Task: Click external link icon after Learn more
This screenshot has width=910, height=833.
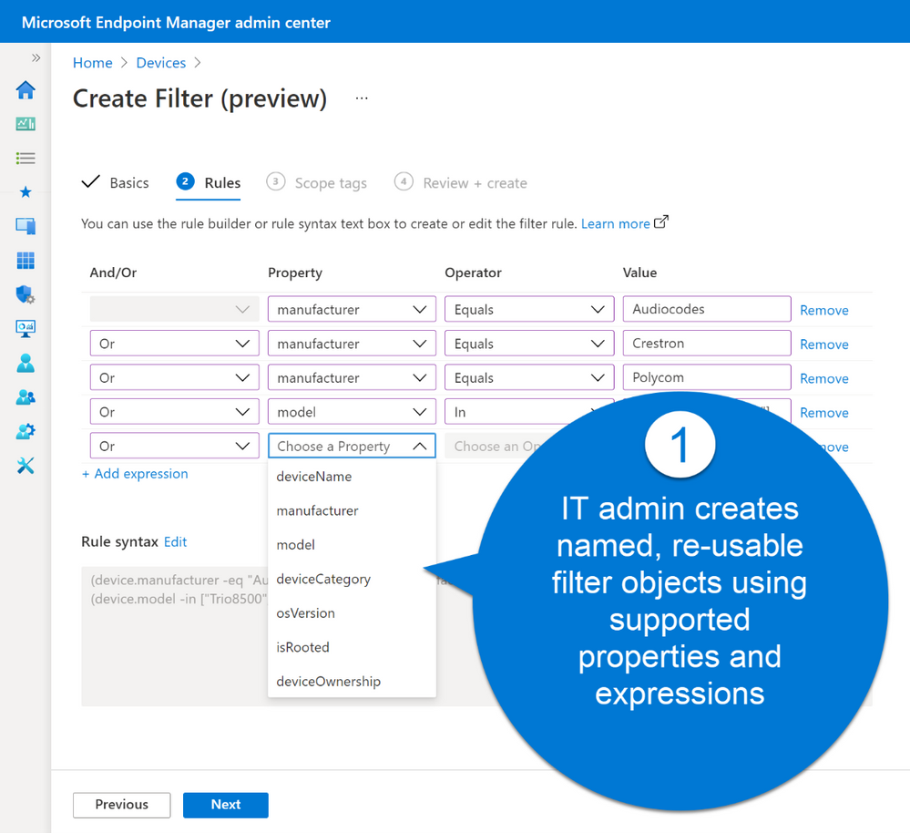Action: click(x=661, y=221)
